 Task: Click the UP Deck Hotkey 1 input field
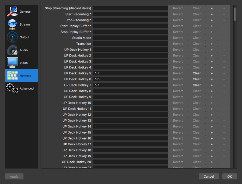point(130,50)
